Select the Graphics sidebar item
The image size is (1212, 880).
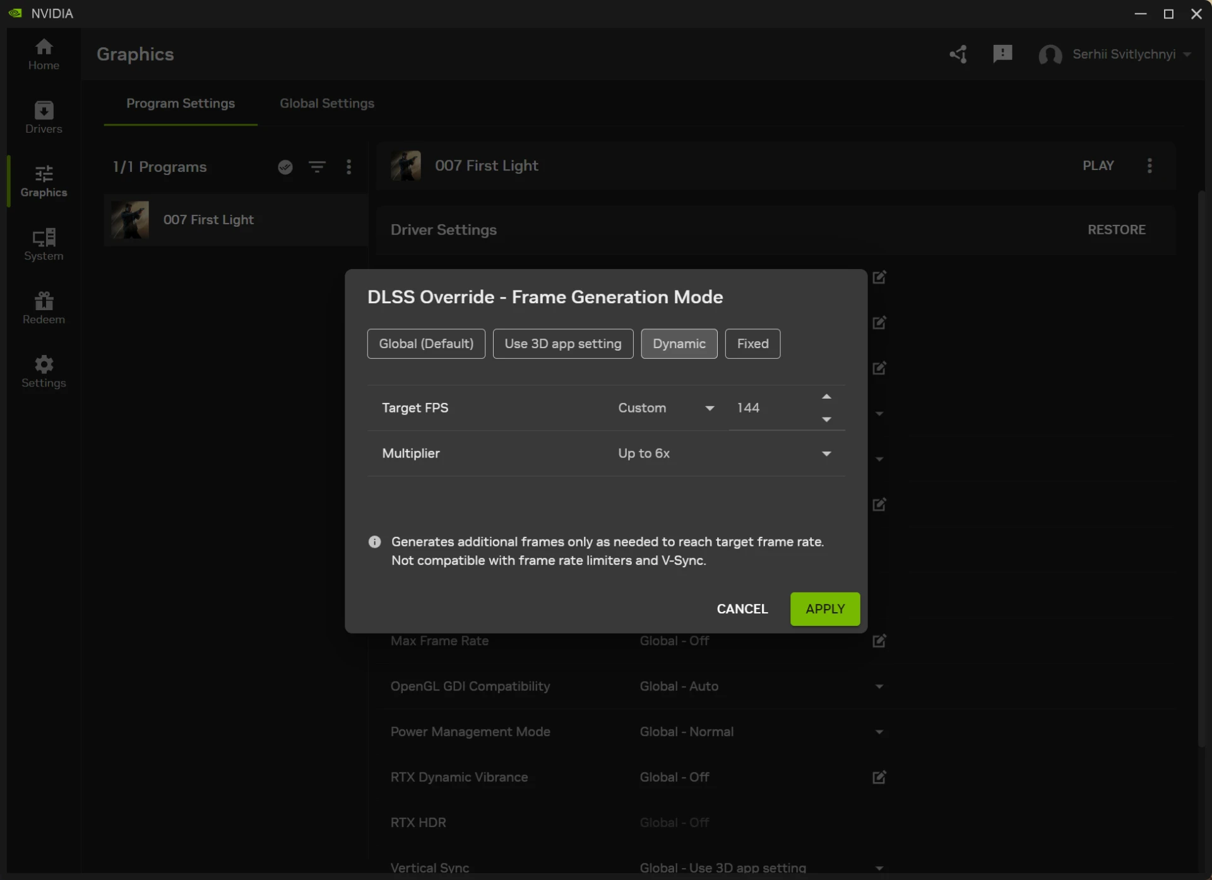(x=44, y=181)
